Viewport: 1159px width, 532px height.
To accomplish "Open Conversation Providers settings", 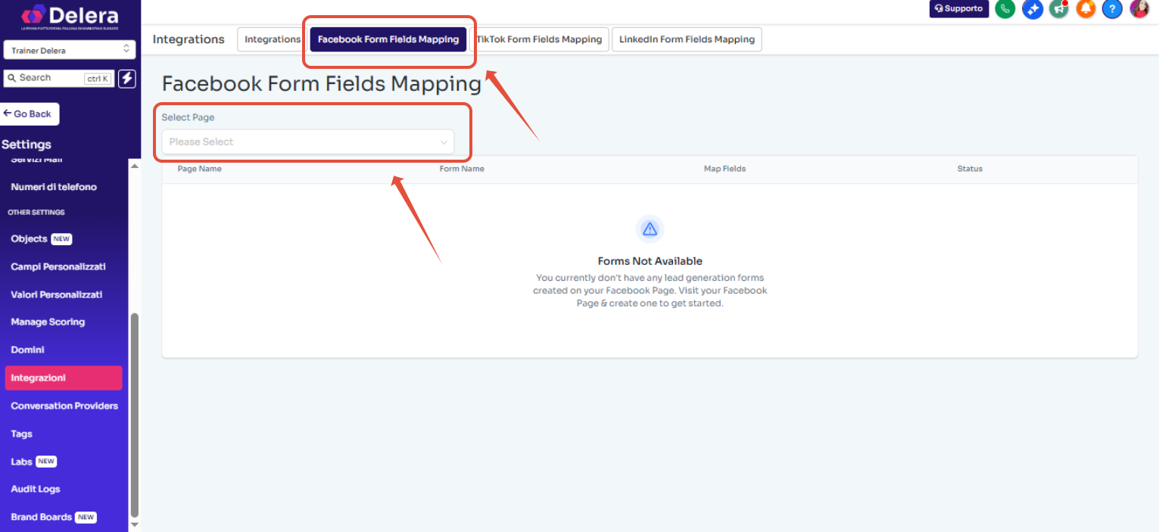I will click(64, 406).
